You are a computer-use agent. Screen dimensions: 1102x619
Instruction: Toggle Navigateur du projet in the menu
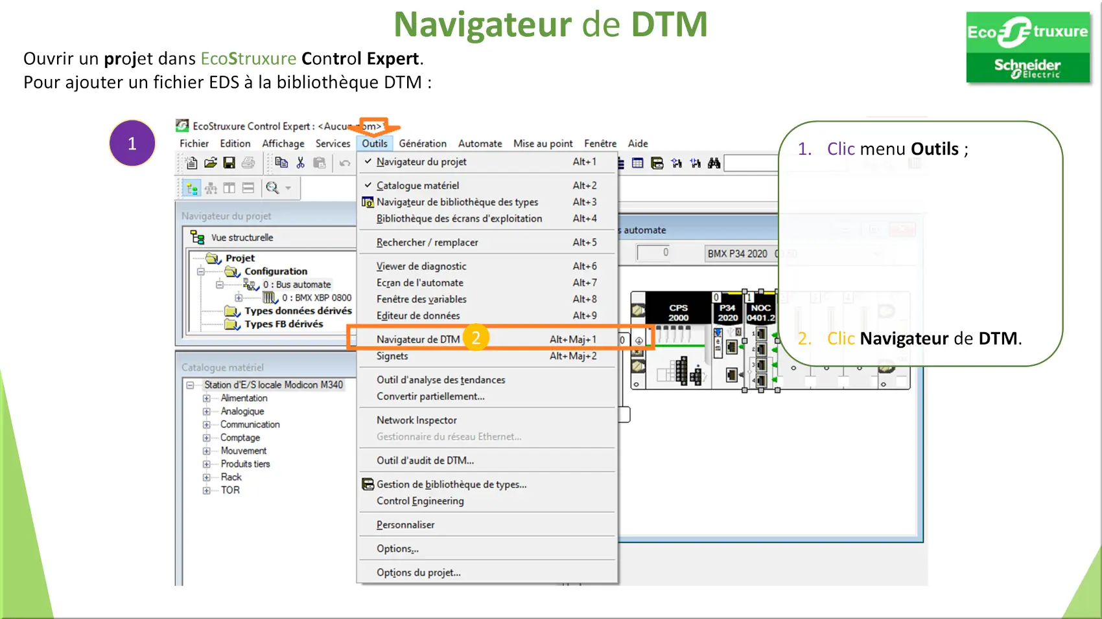point(487,162)
